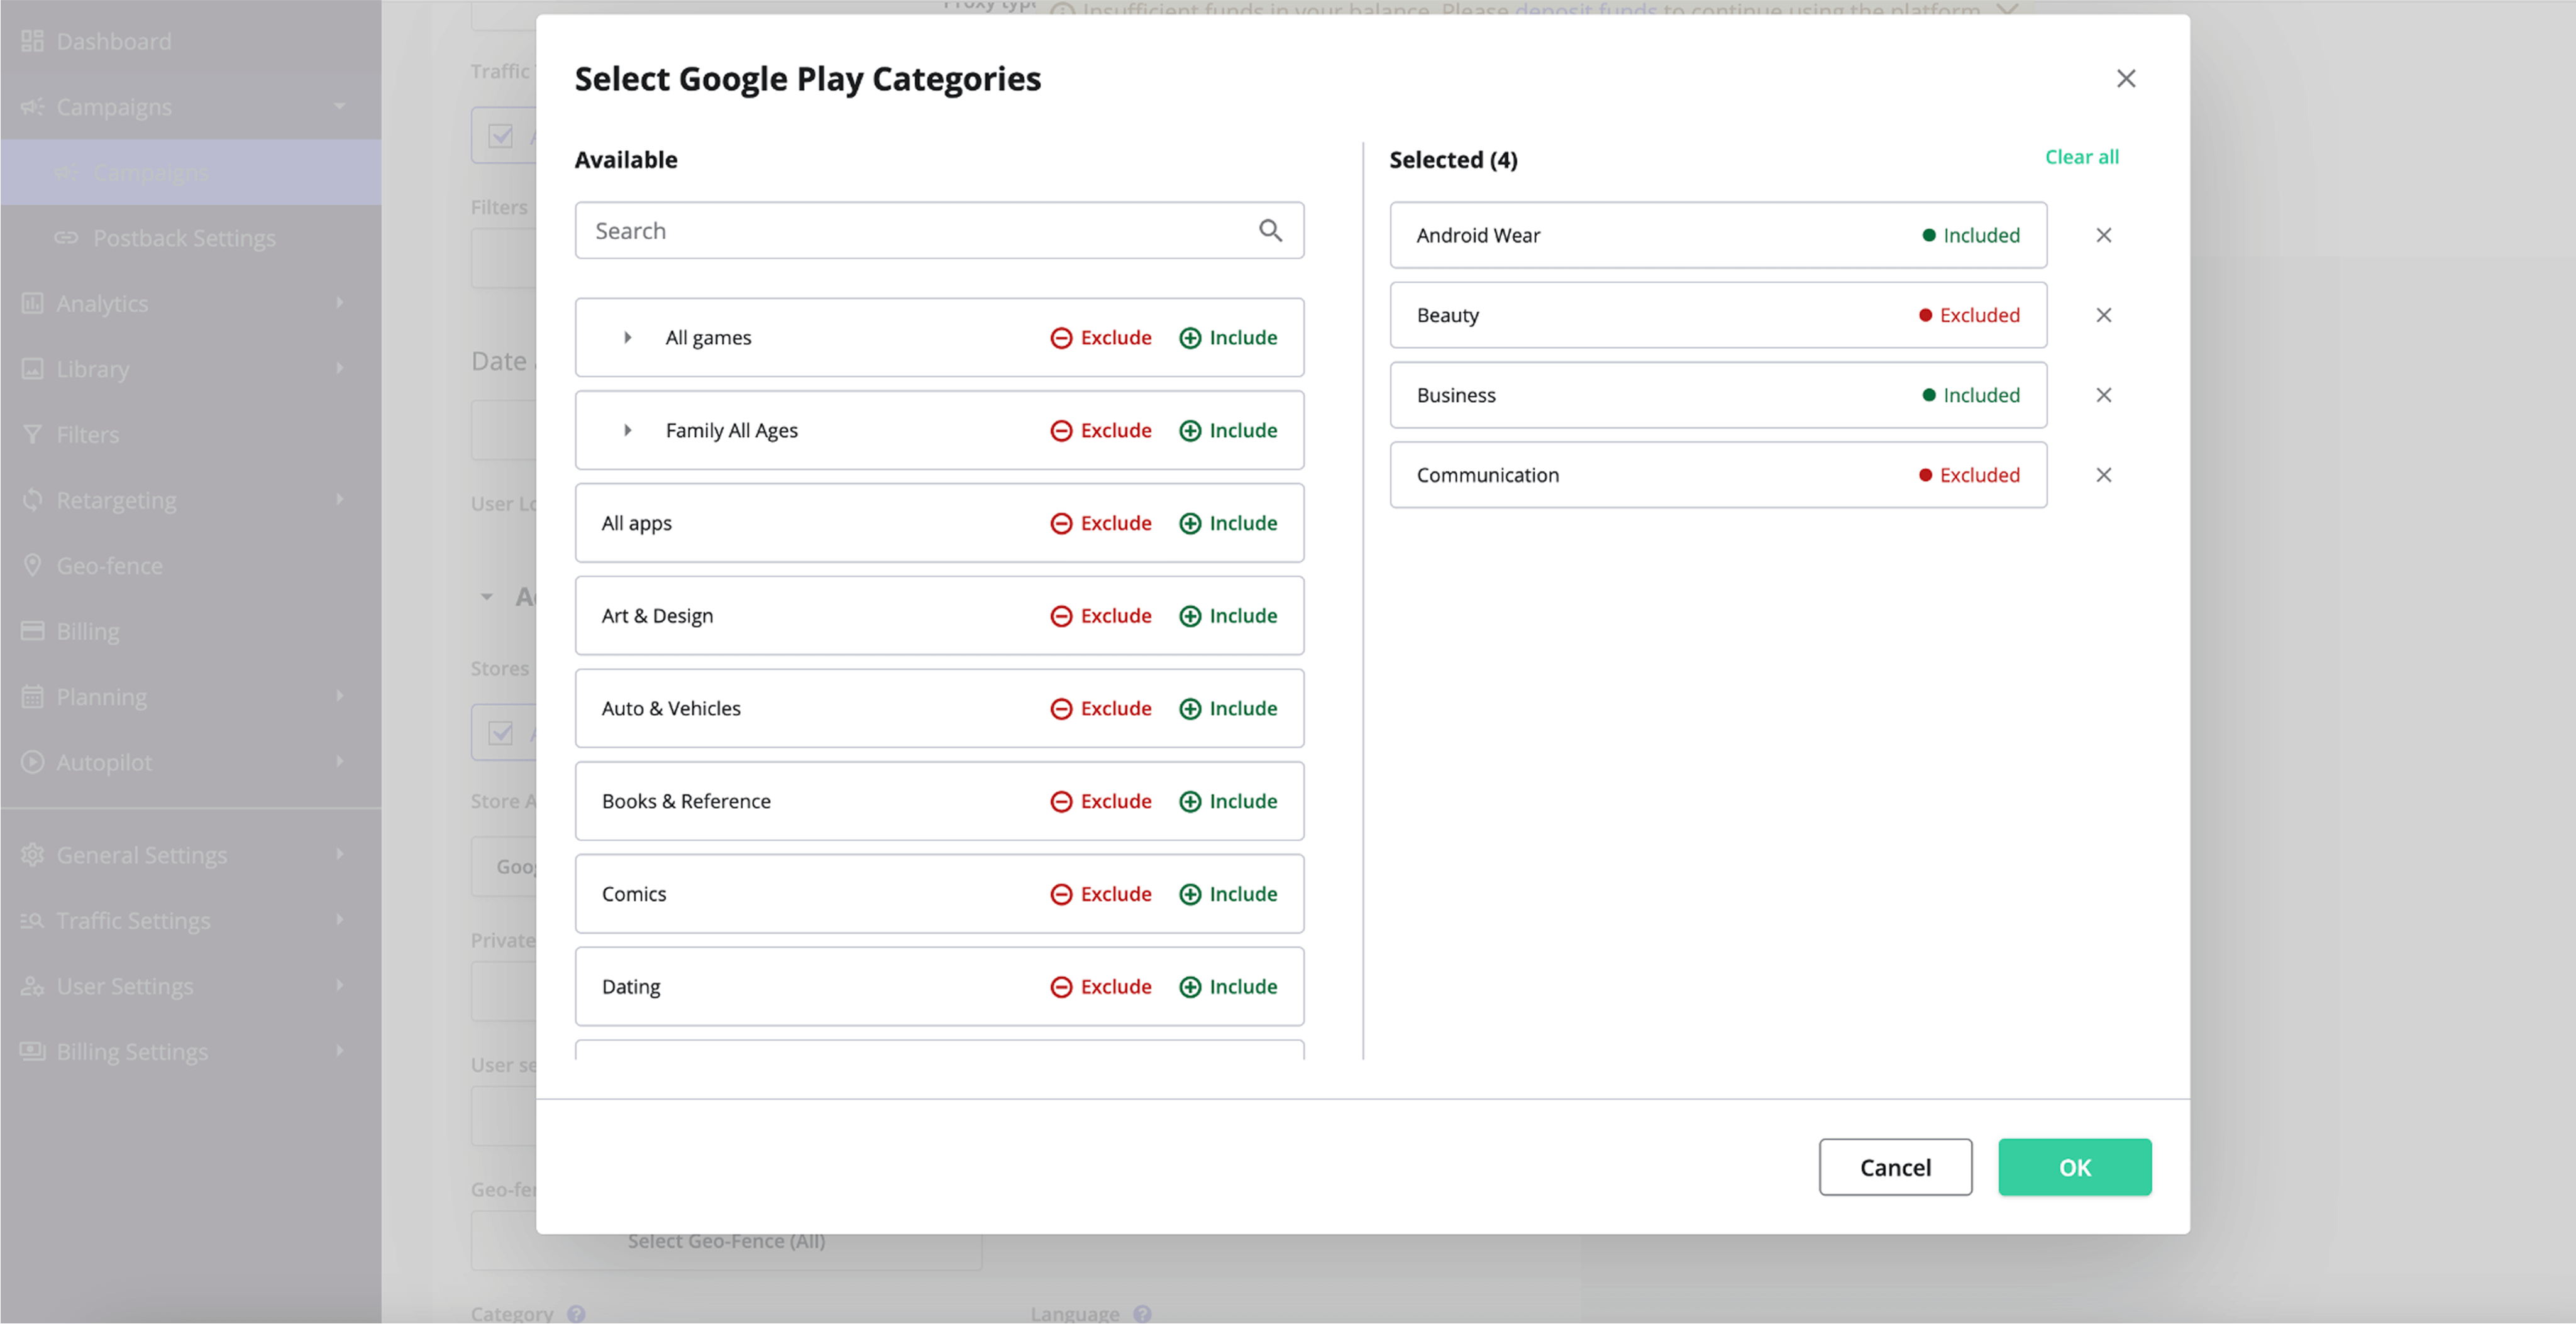
Task: Expand the Retargeting sidebar menu
Action: [190, 500]
